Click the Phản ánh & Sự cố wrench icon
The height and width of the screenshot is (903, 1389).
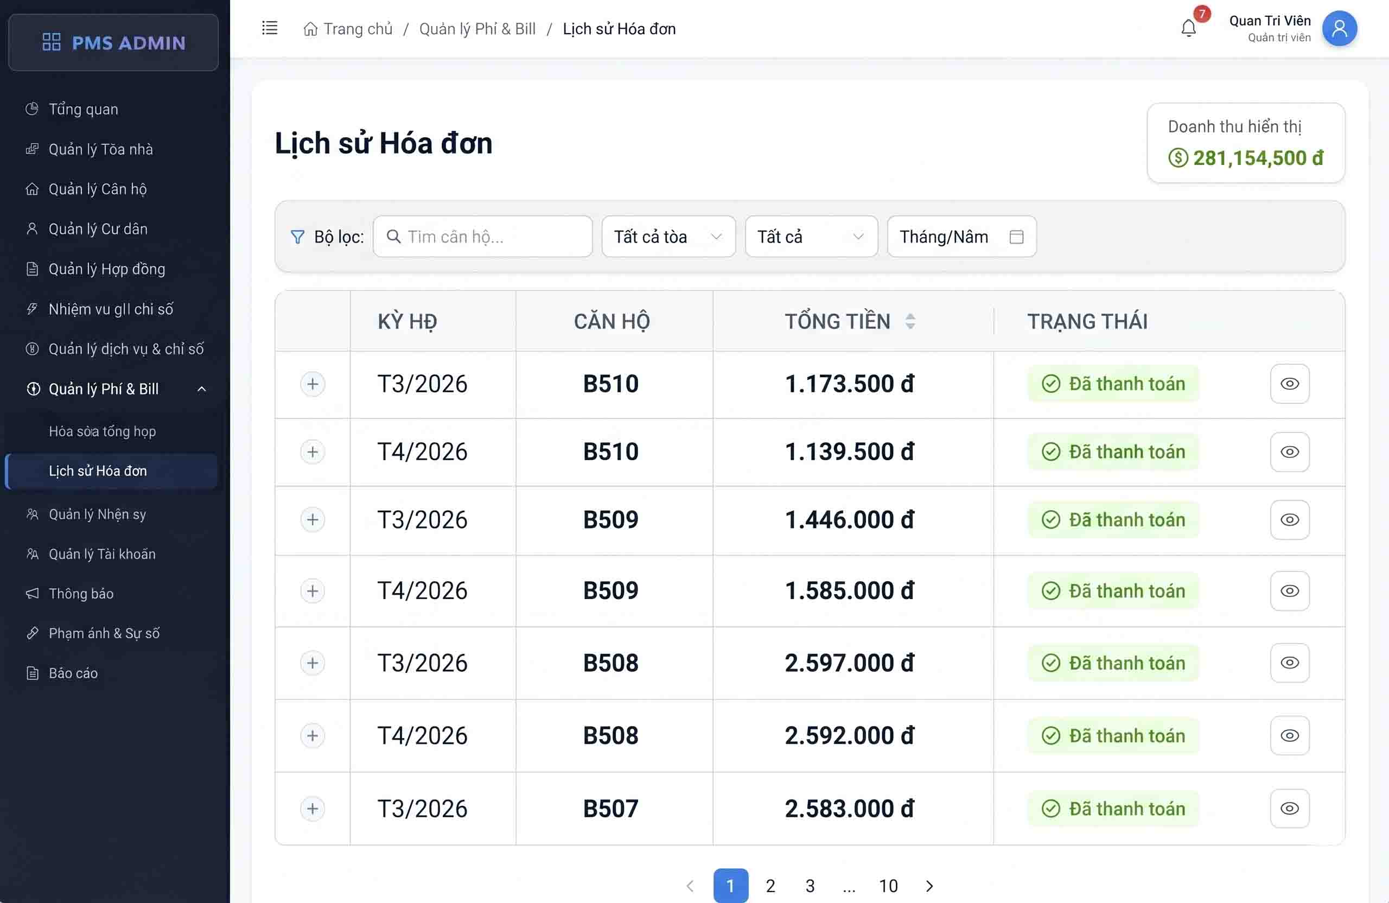32,633
